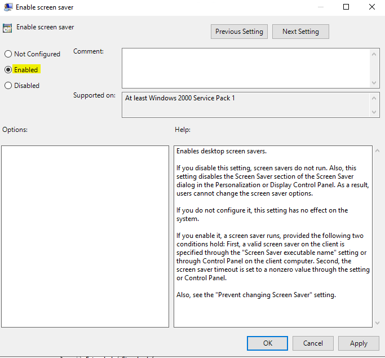Click Help panel scroll down arrow
Screen dimensions: 385x358
[x=377, y=322]
